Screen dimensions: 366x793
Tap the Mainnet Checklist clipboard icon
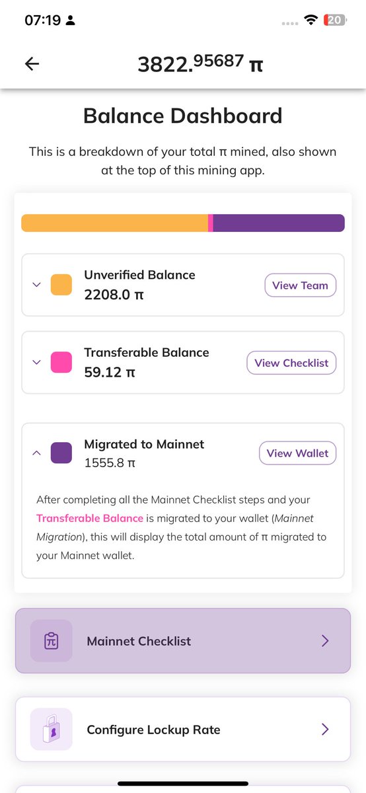[x=52, y=640]
